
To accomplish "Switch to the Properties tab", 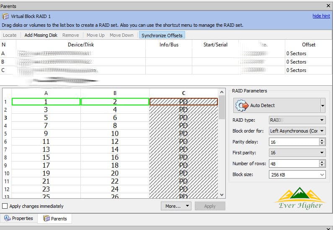I will (19, 218).
